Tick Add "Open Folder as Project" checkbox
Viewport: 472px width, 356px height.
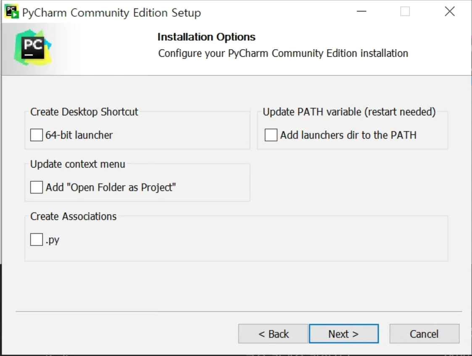[x=37, y=187]
